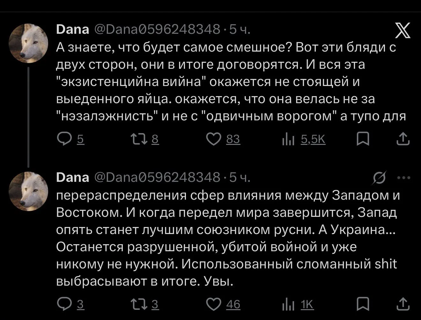This screenshot has height=320, width=421.
Task: Retweet the second tweet with 3 reposts
Action: coord(145,304)
